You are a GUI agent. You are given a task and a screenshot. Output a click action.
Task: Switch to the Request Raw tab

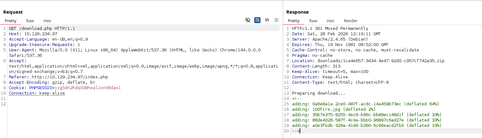pos(30,21)
